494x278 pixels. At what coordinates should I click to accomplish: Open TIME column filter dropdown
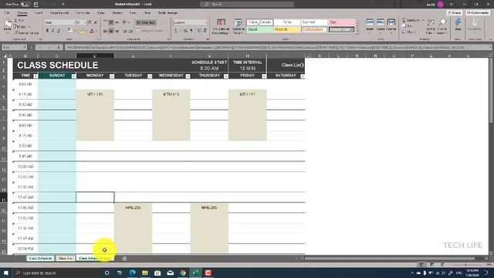pyautogui.click(x=36, y=76)
